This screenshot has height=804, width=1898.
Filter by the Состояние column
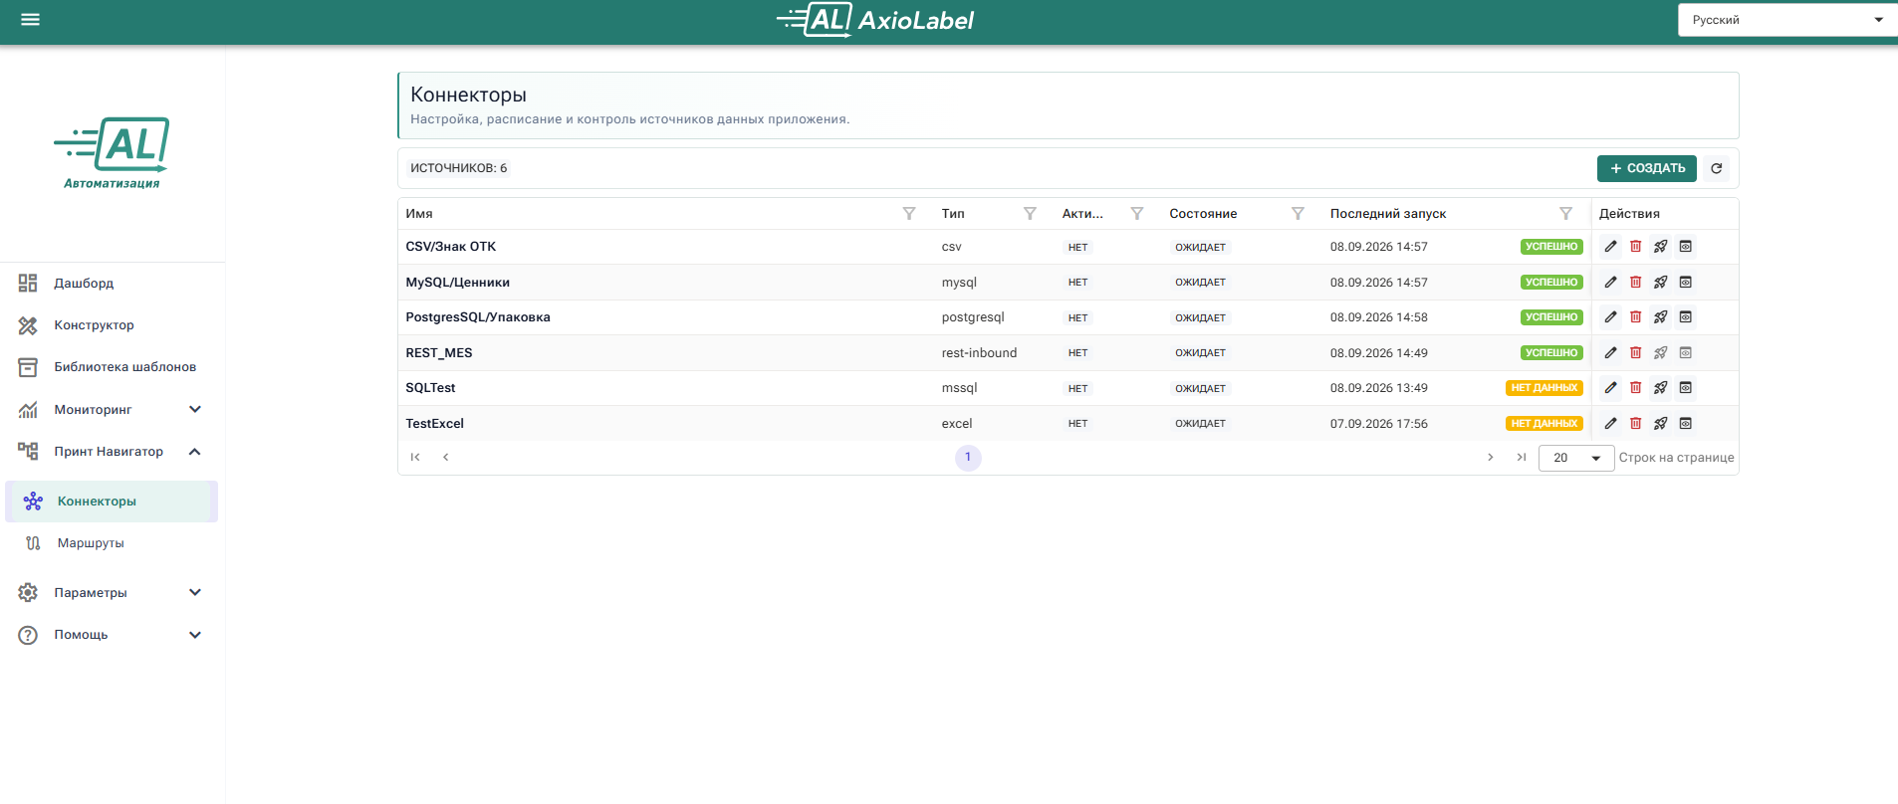pyautogui.click(x=1298, y=214)
